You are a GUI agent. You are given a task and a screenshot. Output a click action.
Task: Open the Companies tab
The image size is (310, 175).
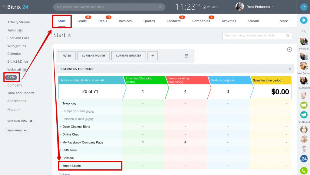[x=201, y=21]
